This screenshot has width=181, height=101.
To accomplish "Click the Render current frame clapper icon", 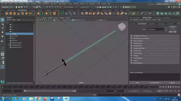I will (100, 7).
